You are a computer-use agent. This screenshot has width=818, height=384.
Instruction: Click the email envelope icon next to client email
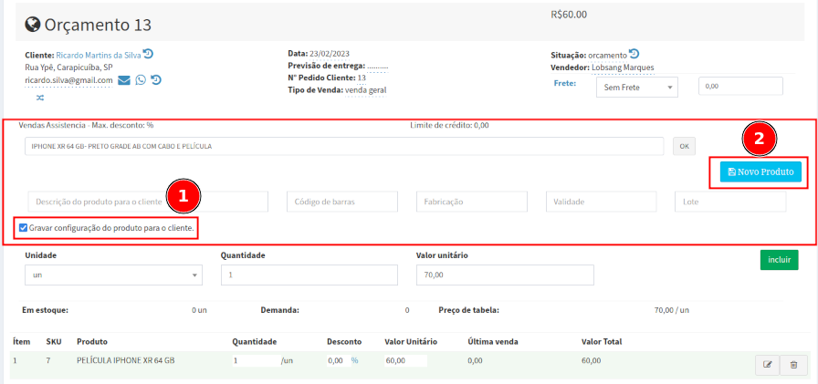(124, 80)
